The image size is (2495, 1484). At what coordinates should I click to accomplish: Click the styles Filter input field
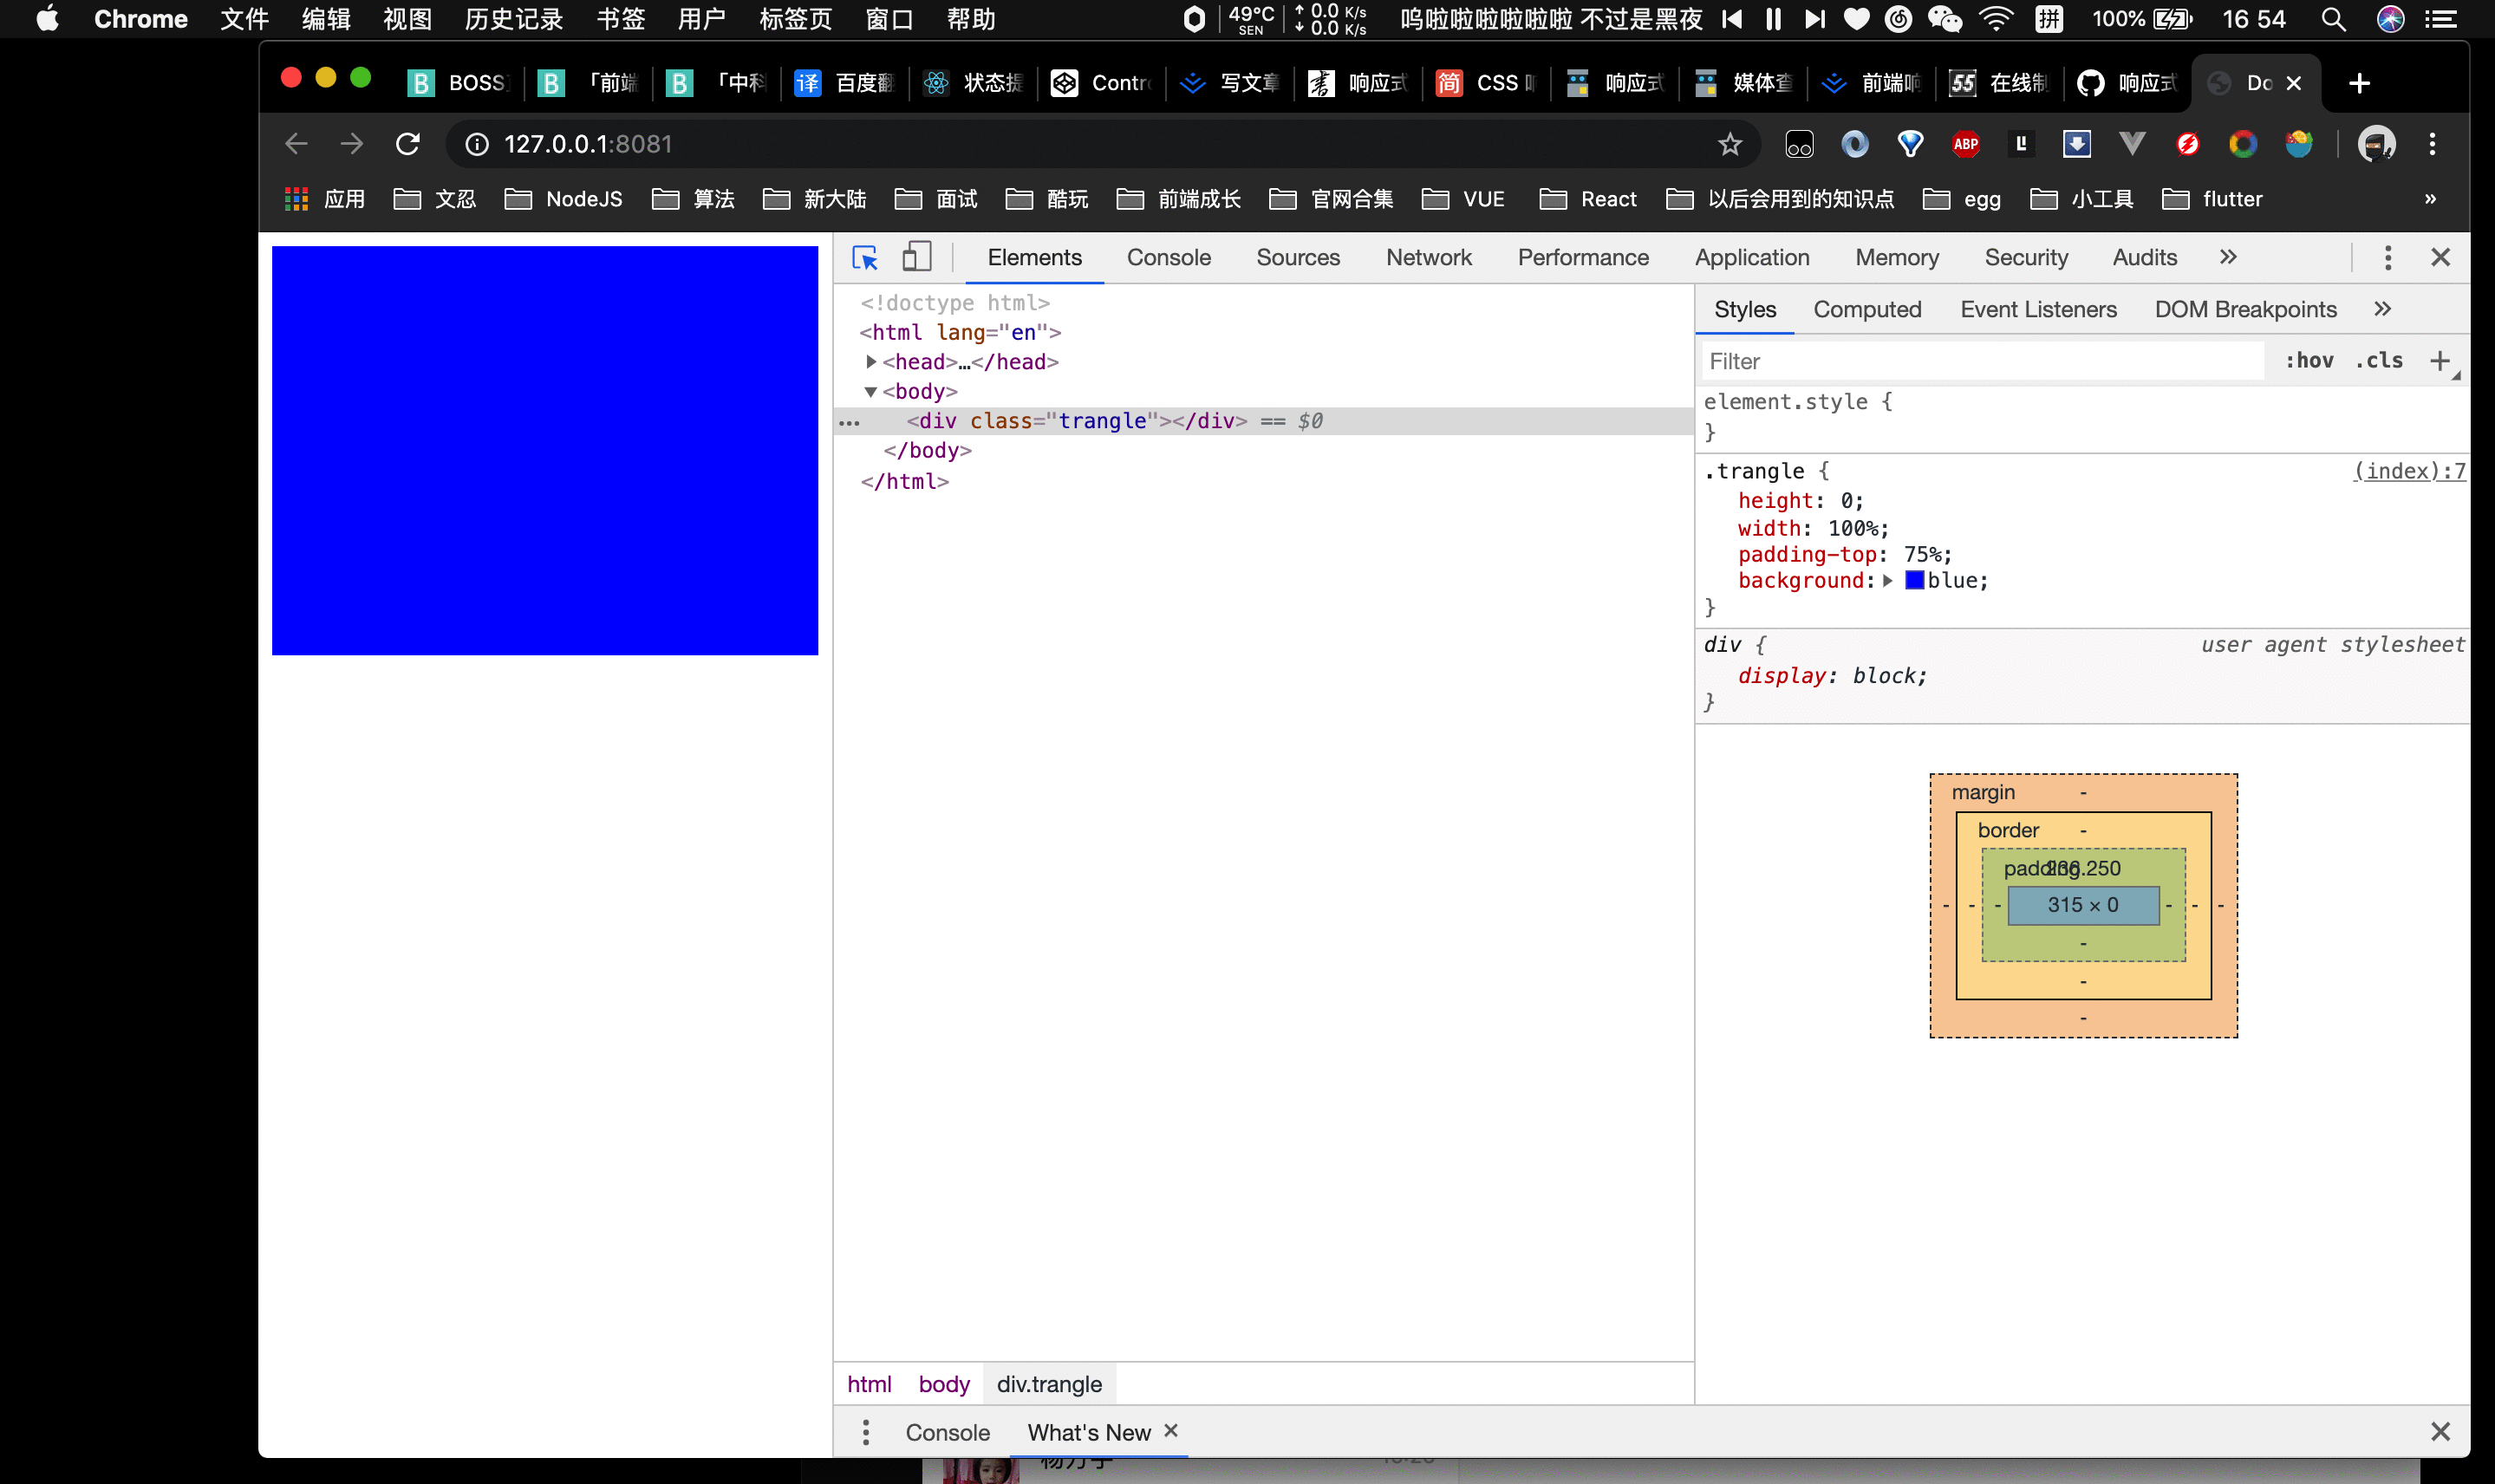[1980, 361]
